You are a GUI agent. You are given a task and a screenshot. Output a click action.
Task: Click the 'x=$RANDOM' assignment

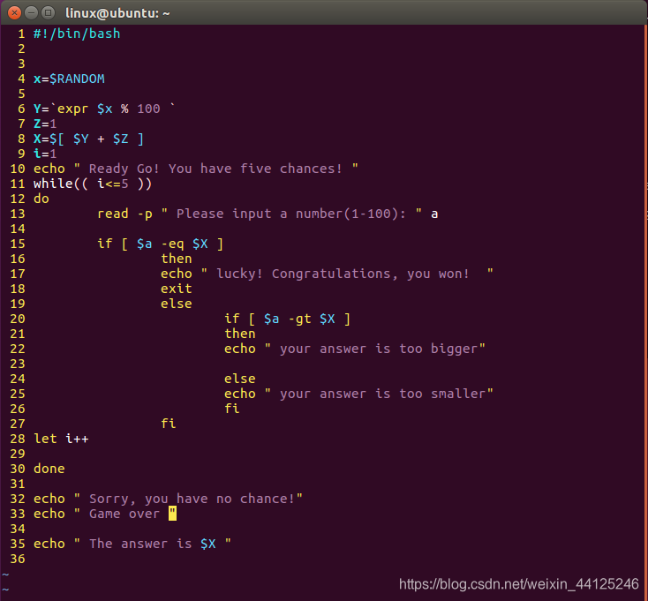pos(69,79)
